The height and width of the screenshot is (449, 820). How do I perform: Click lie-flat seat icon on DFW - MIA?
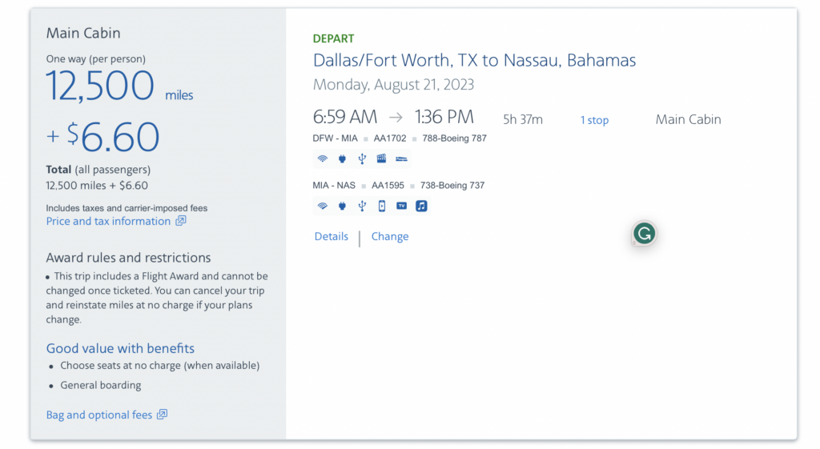pos(401,159)
